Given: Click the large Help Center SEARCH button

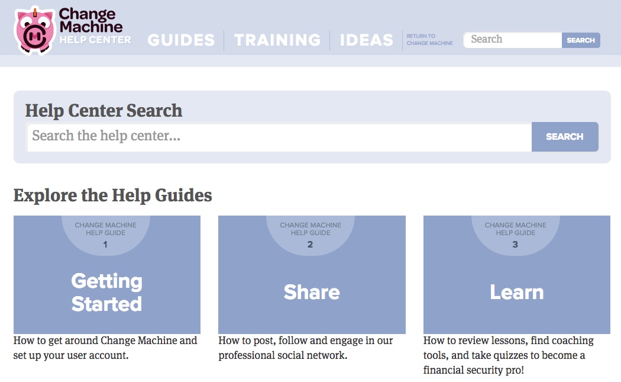Looking at the screenshot, I should coord(565,137).
